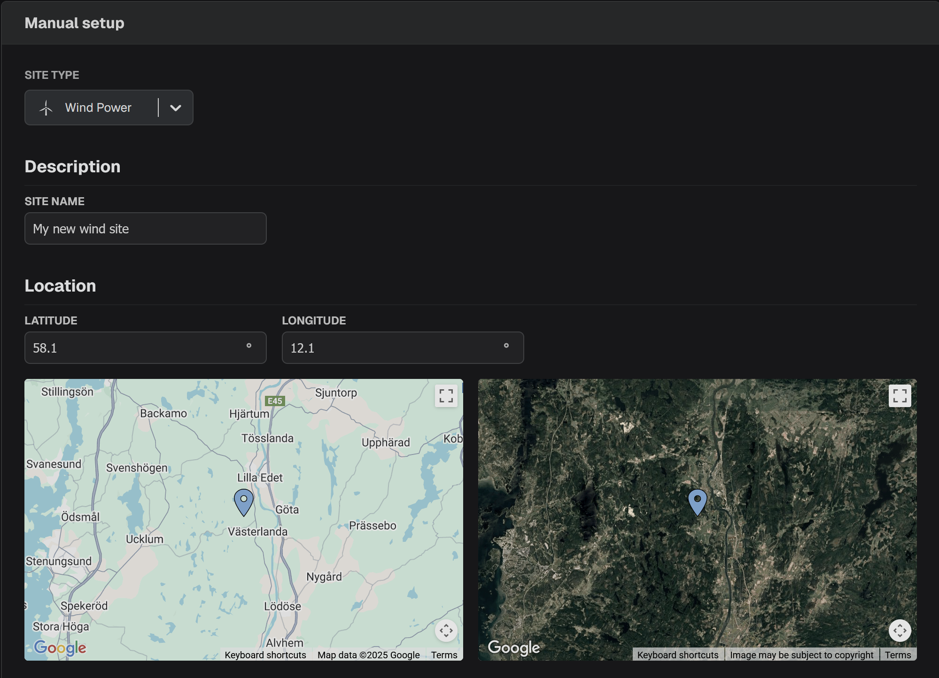This screenshot has height=678, width=939.
Task: Focus the Longitude input field
Action: pos(394,348)
